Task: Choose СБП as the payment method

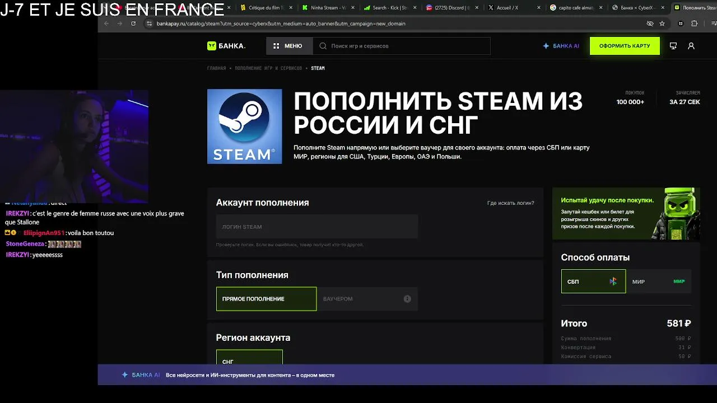Action: [593, 282]
